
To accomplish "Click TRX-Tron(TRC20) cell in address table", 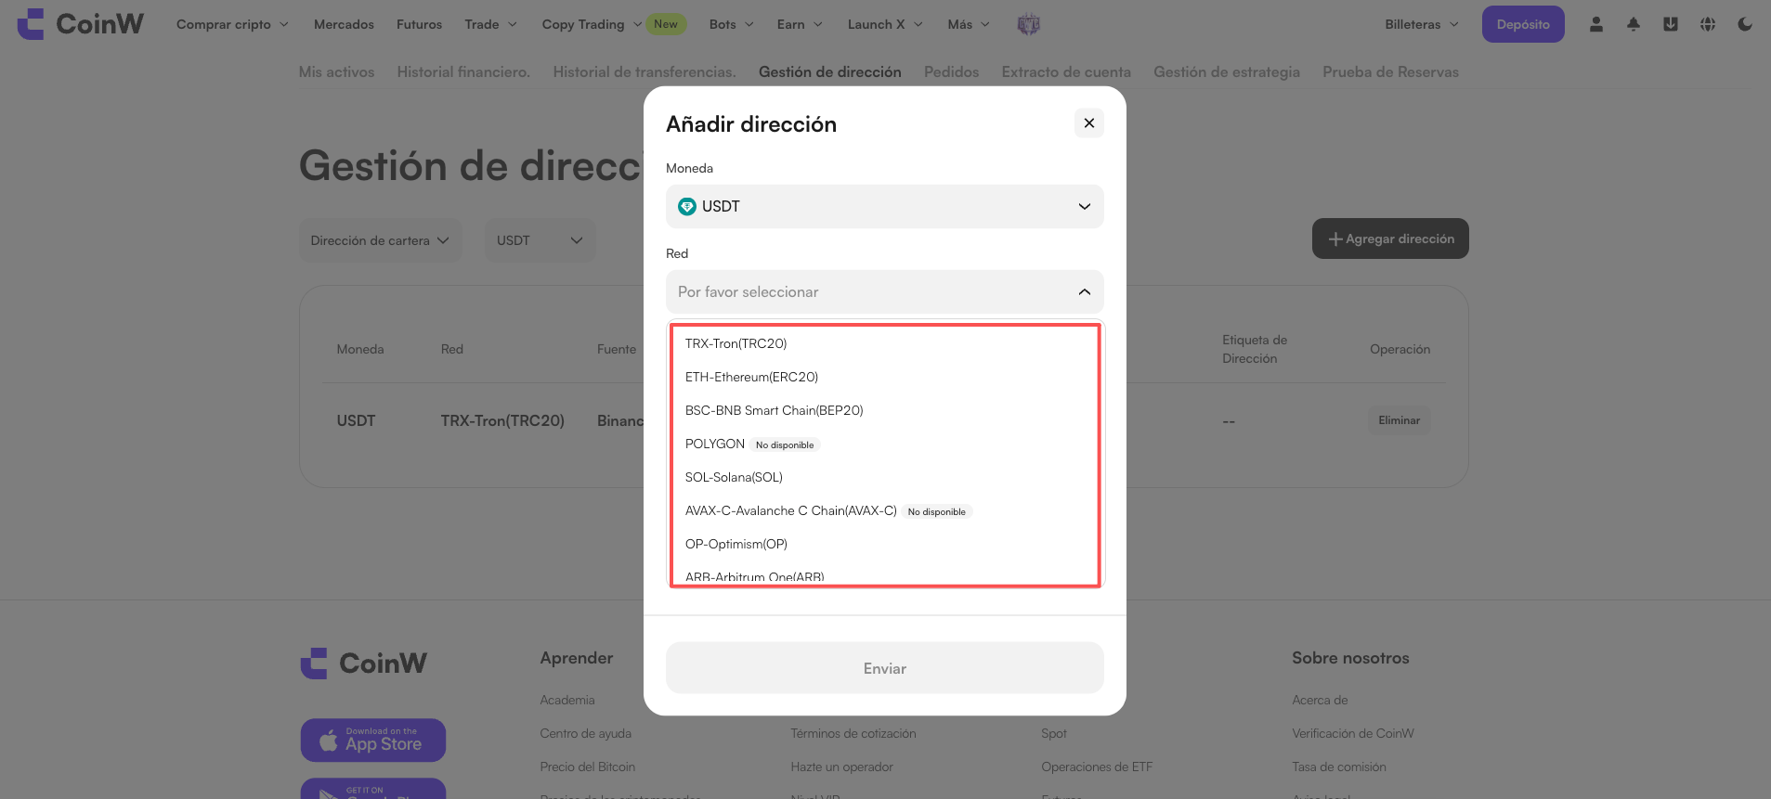I will click(x=502, y=420).
